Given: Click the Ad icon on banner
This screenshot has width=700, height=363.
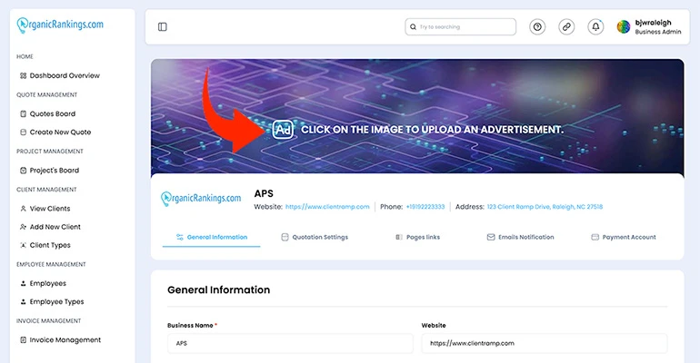Looking at the screenshot, I should (x=283, y=130).
